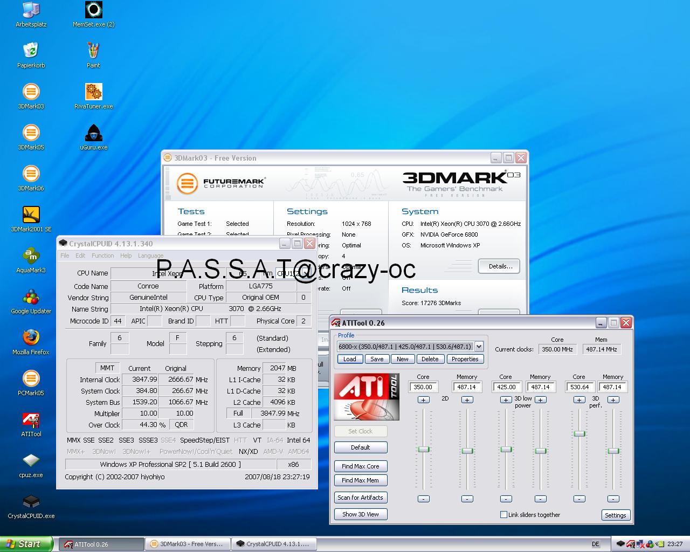Enable Link sliders together checkbox
Viewport: 690px width, 552px height.
pyautogui.click(x=503, y=515)
